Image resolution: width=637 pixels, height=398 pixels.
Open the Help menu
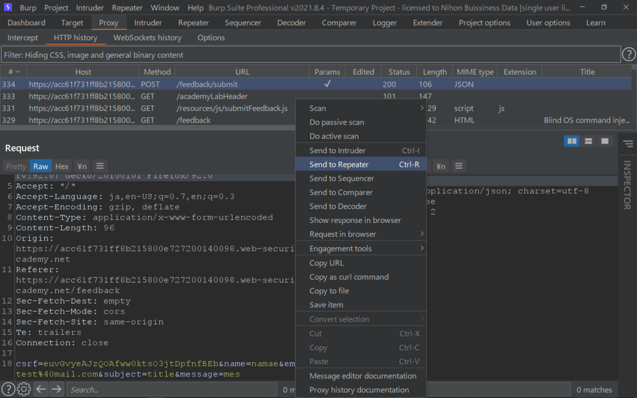[195, 8]
